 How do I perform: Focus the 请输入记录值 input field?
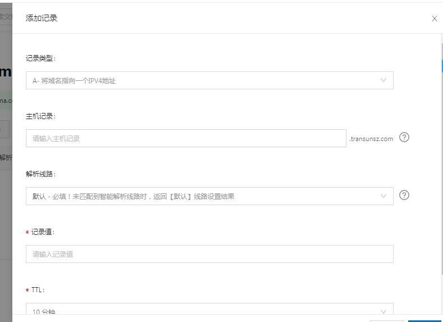coord(209,254)
